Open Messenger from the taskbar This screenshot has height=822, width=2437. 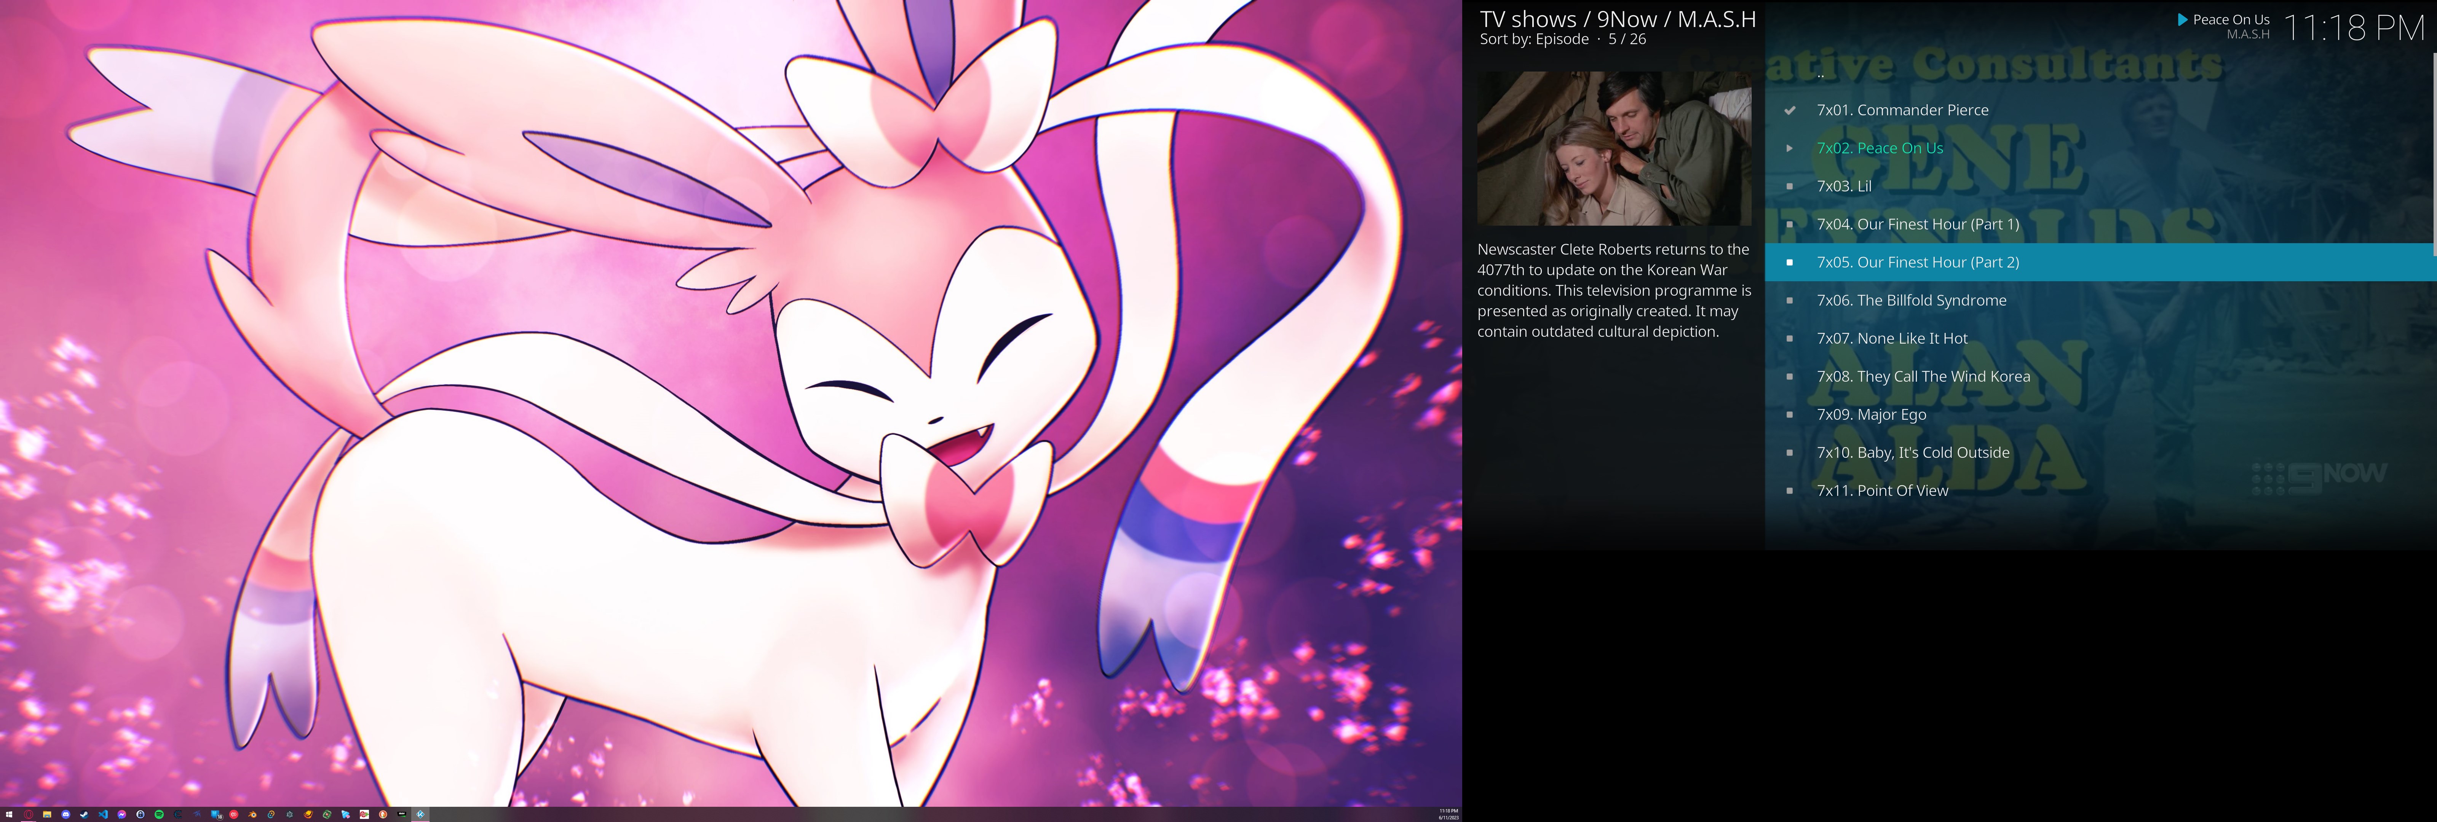click(x=122, y=814)
